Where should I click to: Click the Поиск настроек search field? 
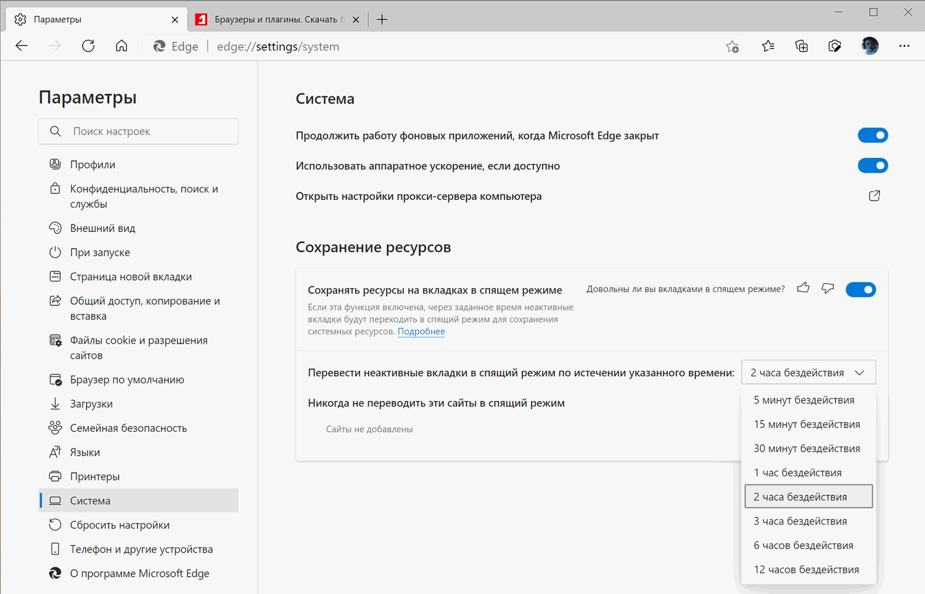(148, 131)
